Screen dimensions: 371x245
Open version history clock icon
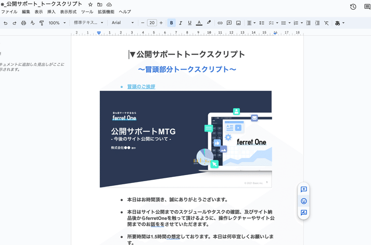[353, 7]
